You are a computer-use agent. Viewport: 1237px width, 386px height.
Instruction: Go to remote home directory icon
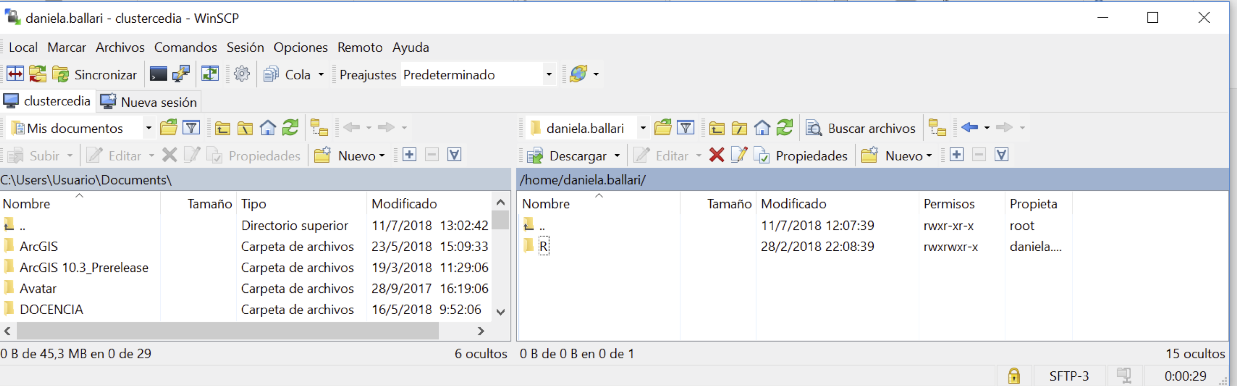click(x=762, y=128)
